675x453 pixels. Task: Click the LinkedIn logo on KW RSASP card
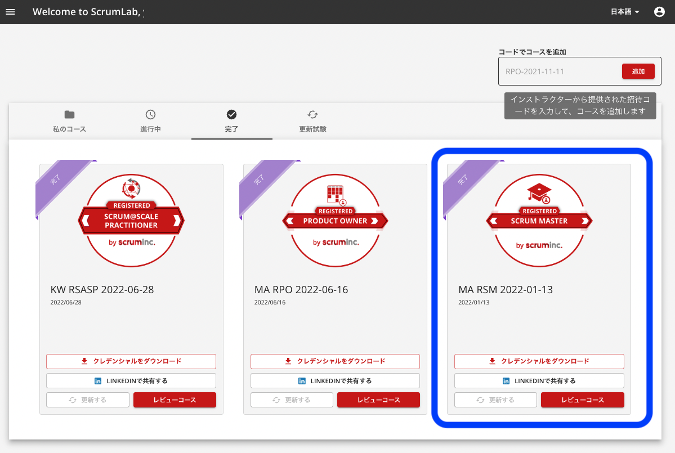(98, 381)
